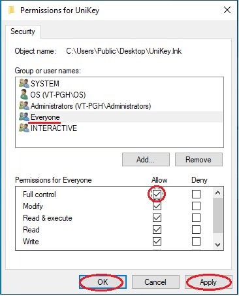
Task: Click the permissions list scroll-up arrow
Action: point(217,193)
